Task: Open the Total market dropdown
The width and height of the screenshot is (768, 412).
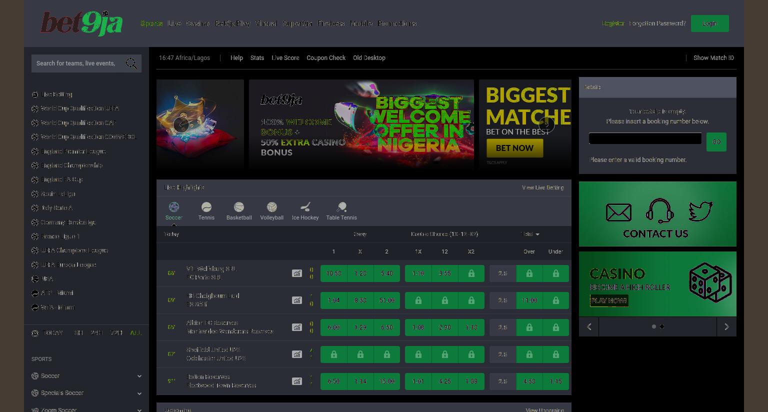Action: coord(530,234)
